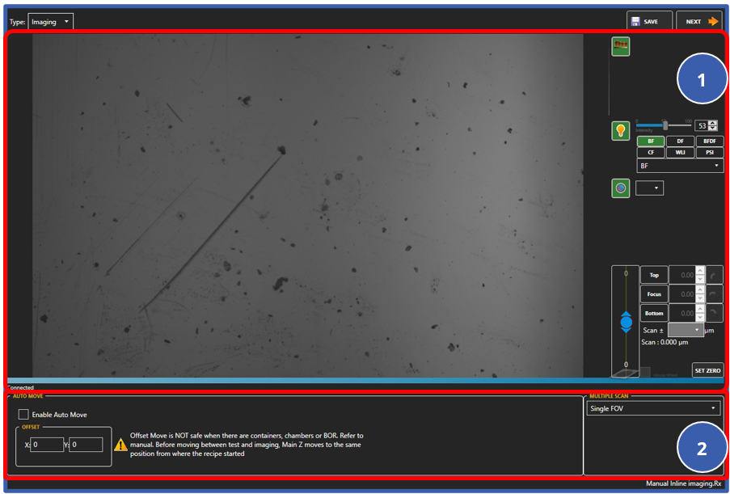730x494 pixels.
Task: Enable the Auto Move checkbox
Action: point(22,414)
